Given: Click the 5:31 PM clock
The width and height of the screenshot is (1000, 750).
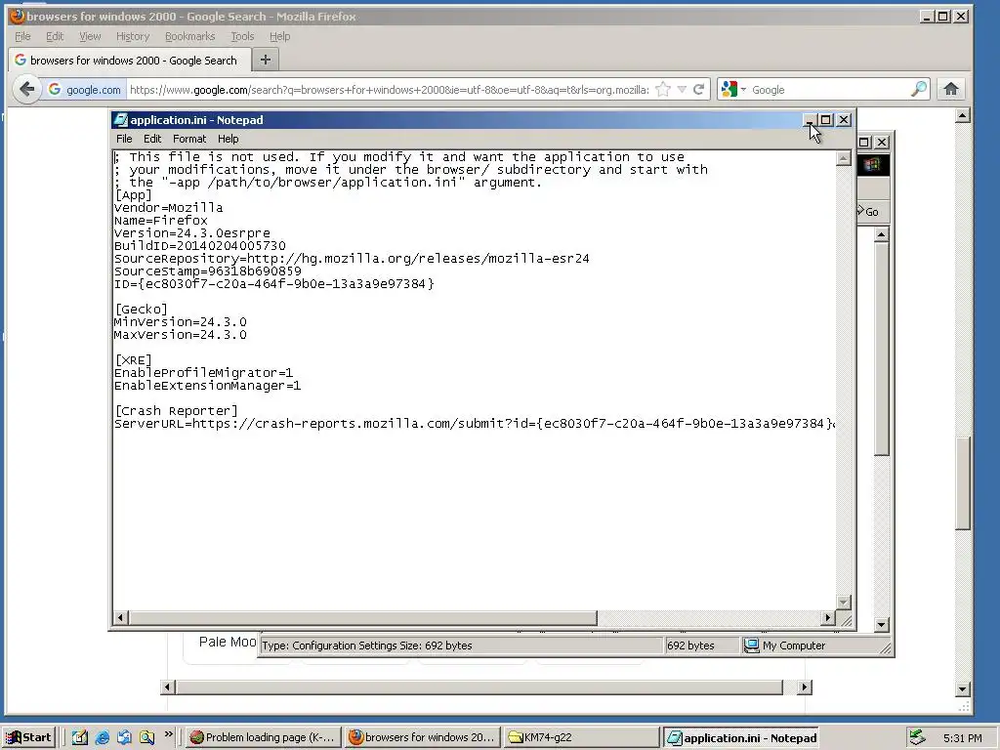Looking at the screenshot, I should [x=962, y=738].
